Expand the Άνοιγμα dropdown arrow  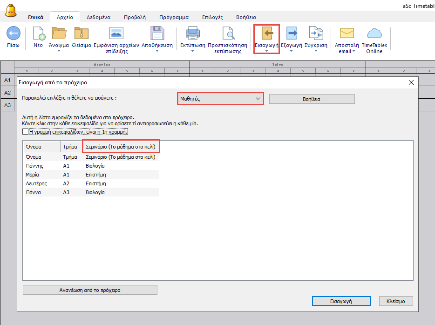(x=59, y=51)
